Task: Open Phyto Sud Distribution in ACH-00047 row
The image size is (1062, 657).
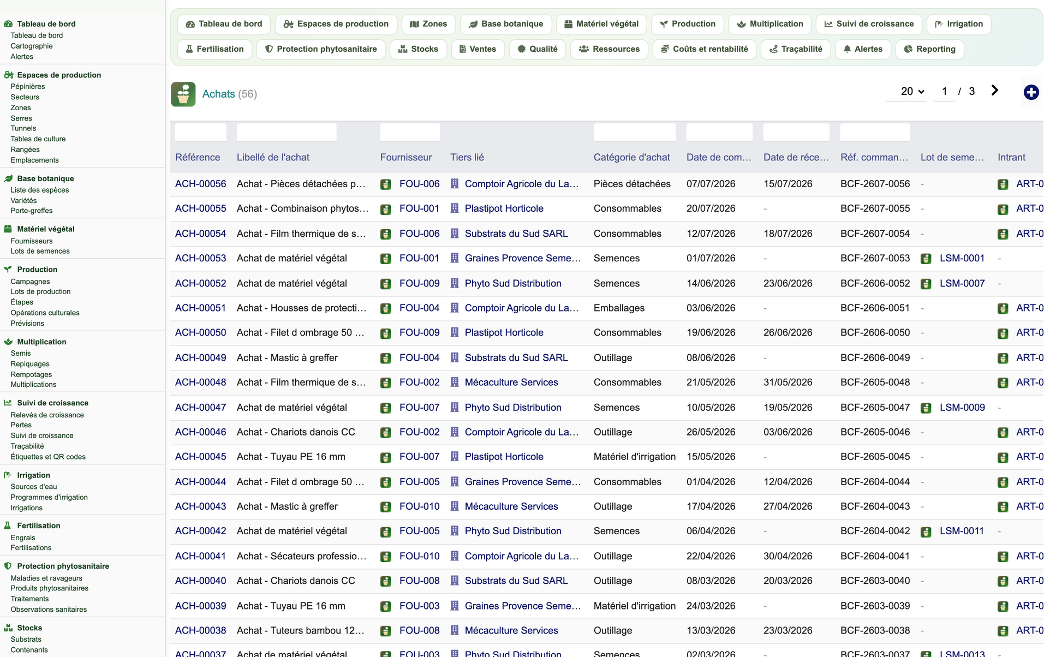Action: click(x=513, y=408)
